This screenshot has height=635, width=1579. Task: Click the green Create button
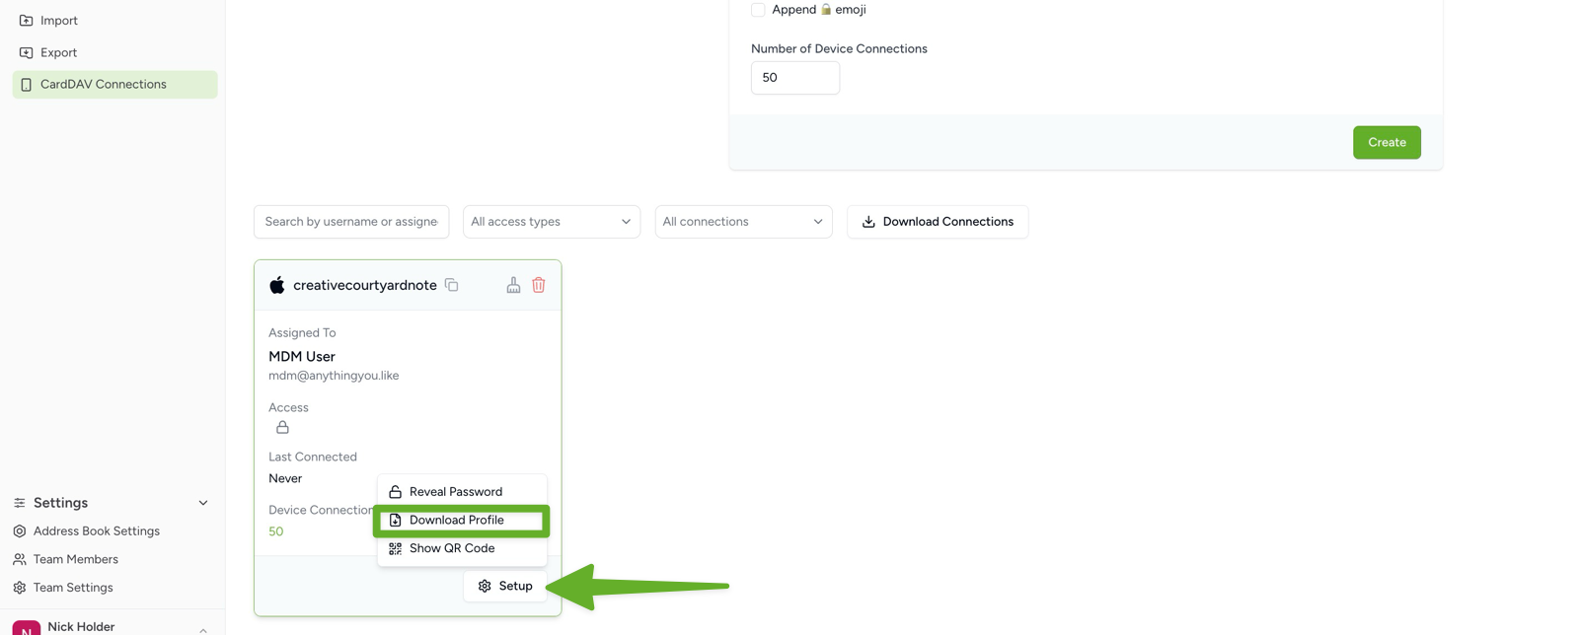[1387, 142]
